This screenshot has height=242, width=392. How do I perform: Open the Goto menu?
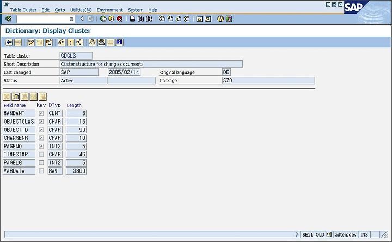click(60, 10)
